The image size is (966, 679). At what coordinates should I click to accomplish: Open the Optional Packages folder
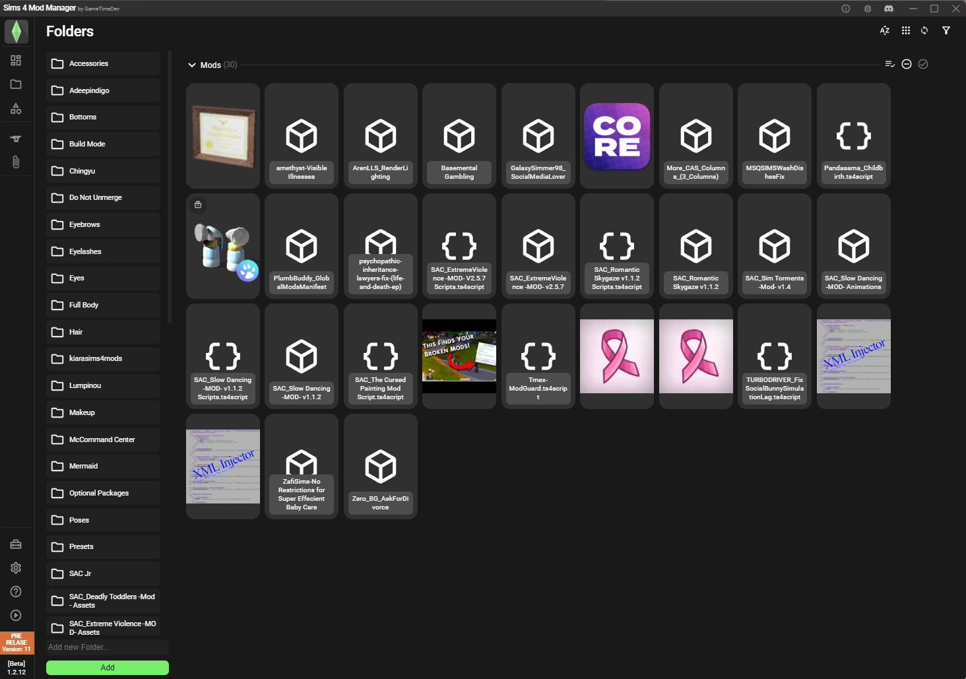(104, 493)
